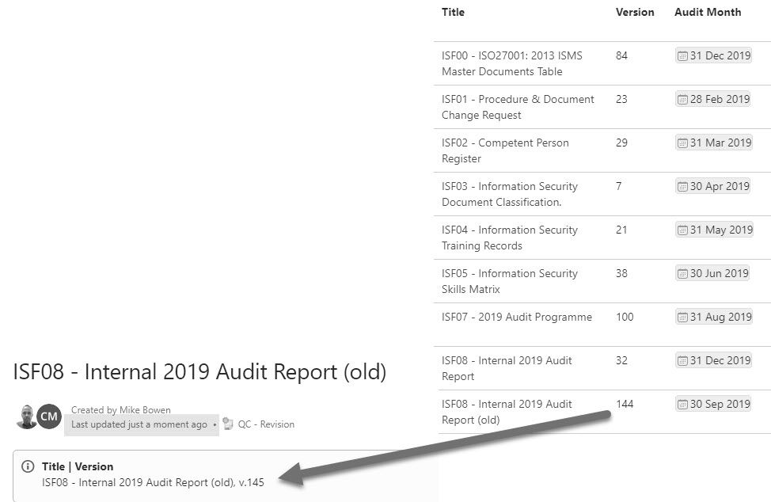771x502 pixels.
Task: Open ISF07 - 2019 Audit Programme
Action: coord(517,318)
